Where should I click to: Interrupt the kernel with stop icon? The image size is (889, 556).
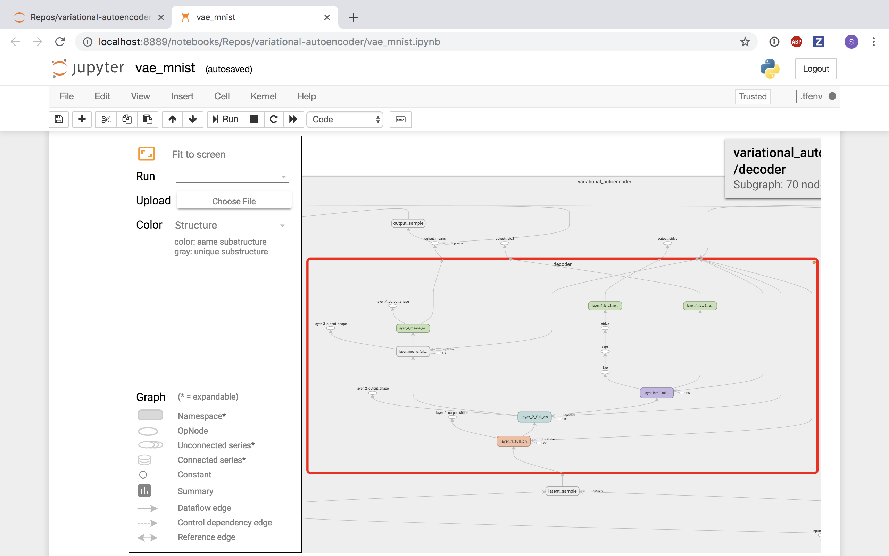point(254,119)
